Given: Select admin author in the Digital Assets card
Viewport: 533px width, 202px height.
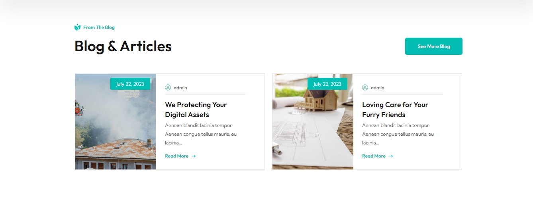Looking at the screenshot, I should point(180,88).
